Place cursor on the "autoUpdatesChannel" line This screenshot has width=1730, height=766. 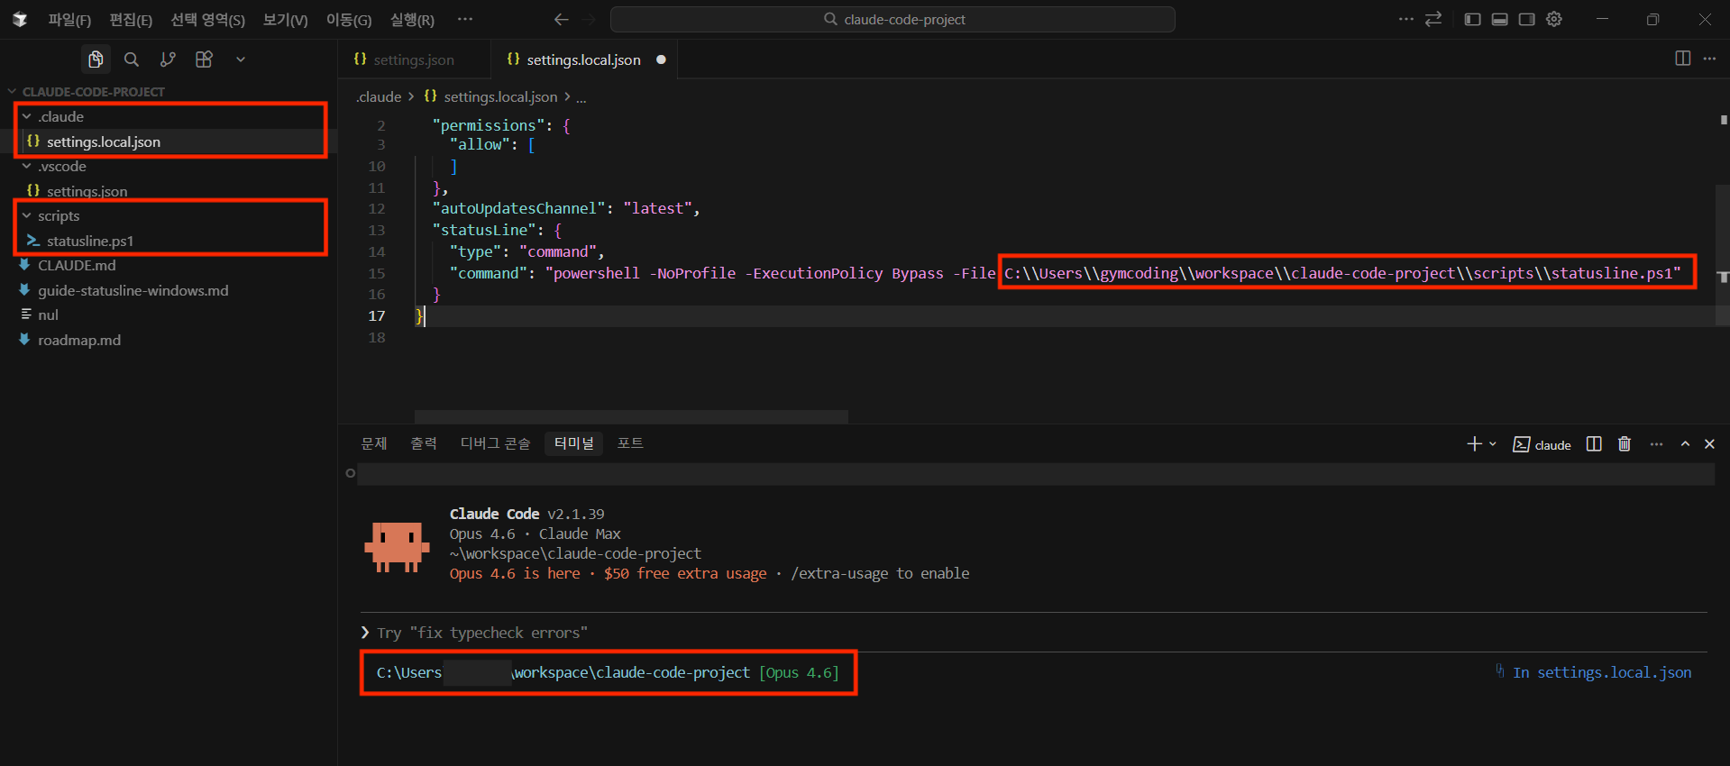[x=565, y=208]
